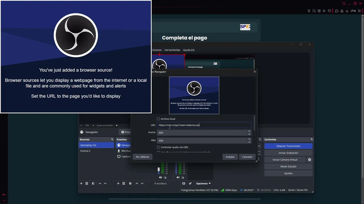Screen dimensions: 364x204
Task: Pop out the Escenas dock
Action: (x=112, y=139)
